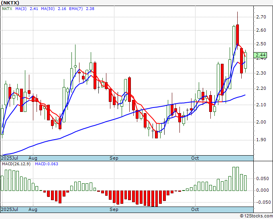Click the Aug marker on price timeline
The height and width of the screenshot is (219, 273).
tap(33, 158)
